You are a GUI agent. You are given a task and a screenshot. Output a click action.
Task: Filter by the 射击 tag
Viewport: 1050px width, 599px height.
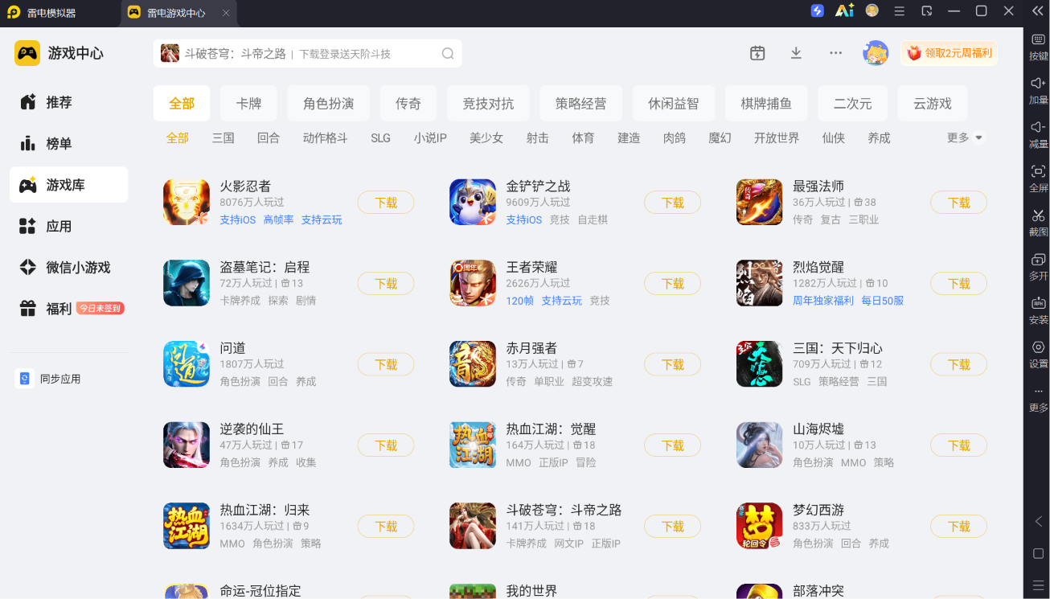coord(538,138)
